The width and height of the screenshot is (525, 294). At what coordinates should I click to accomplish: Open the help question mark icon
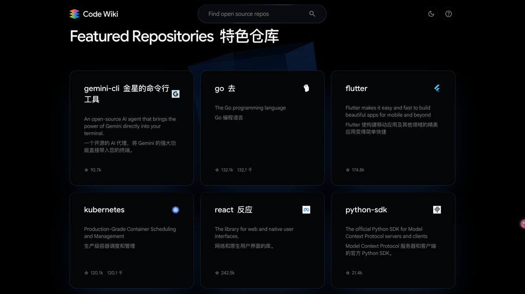point(448,14)
